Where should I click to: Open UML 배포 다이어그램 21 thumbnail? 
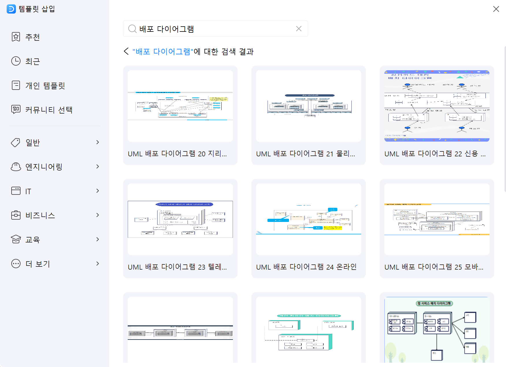pos(309,106)
